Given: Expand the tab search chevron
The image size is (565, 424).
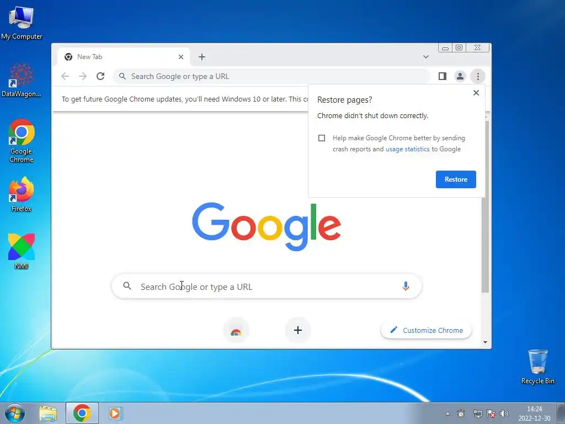Looking at the screenshot, I should tap(426, 57).
